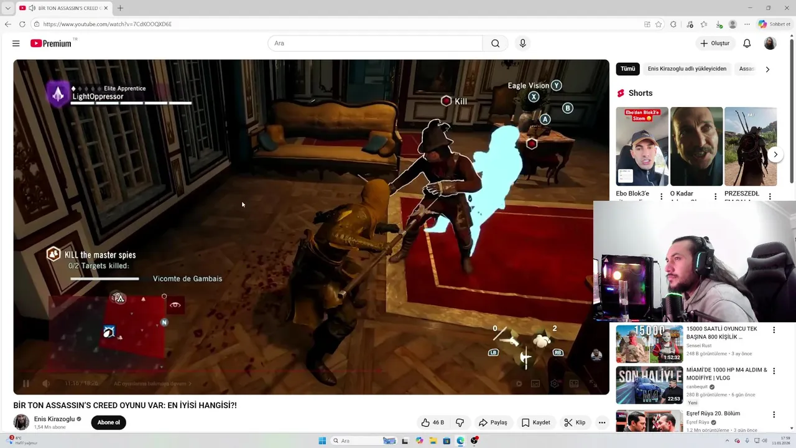Open options for the O Kadar Short
The height and width of the screenshot is (448, 796).
(715, 197)
